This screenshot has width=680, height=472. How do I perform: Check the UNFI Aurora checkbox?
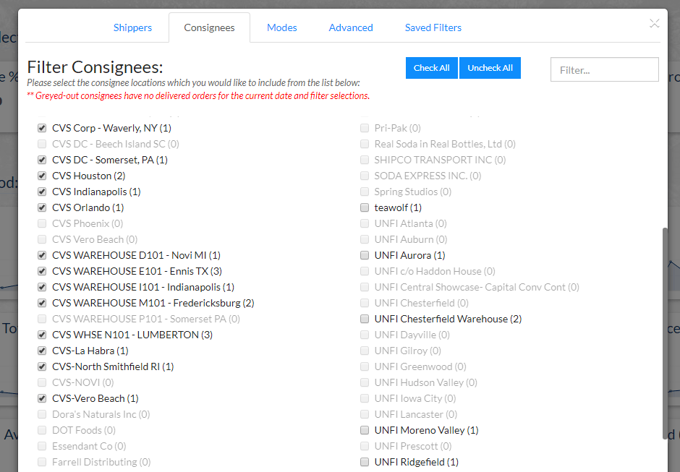365,255
